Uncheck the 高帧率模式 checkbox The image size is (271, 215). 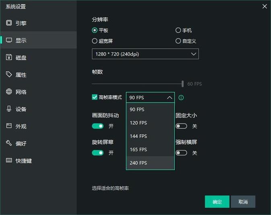(x=95, y=97)
